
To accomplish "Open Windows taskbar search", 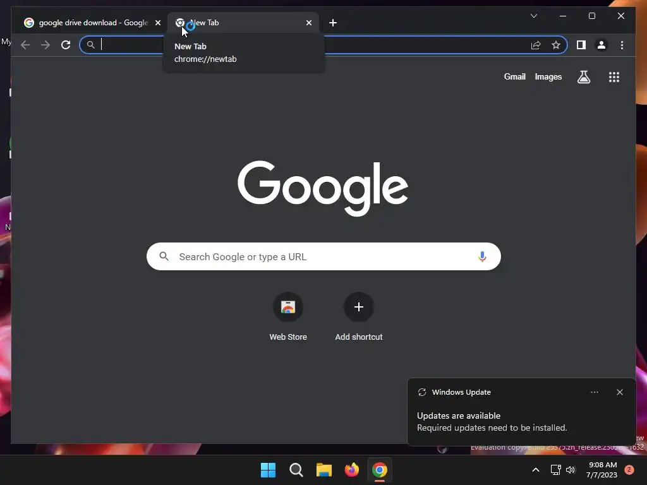I will point(296,470).
